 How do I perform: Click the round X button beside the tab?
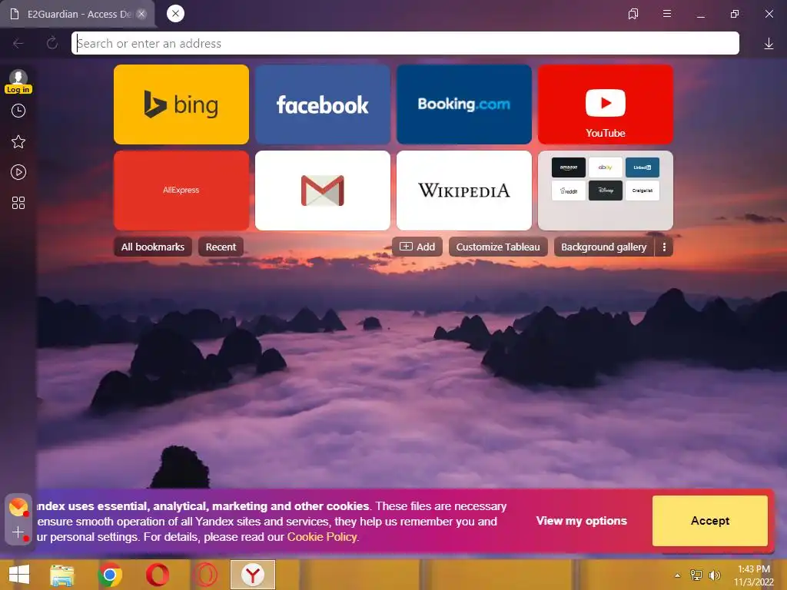coord(175,14)
